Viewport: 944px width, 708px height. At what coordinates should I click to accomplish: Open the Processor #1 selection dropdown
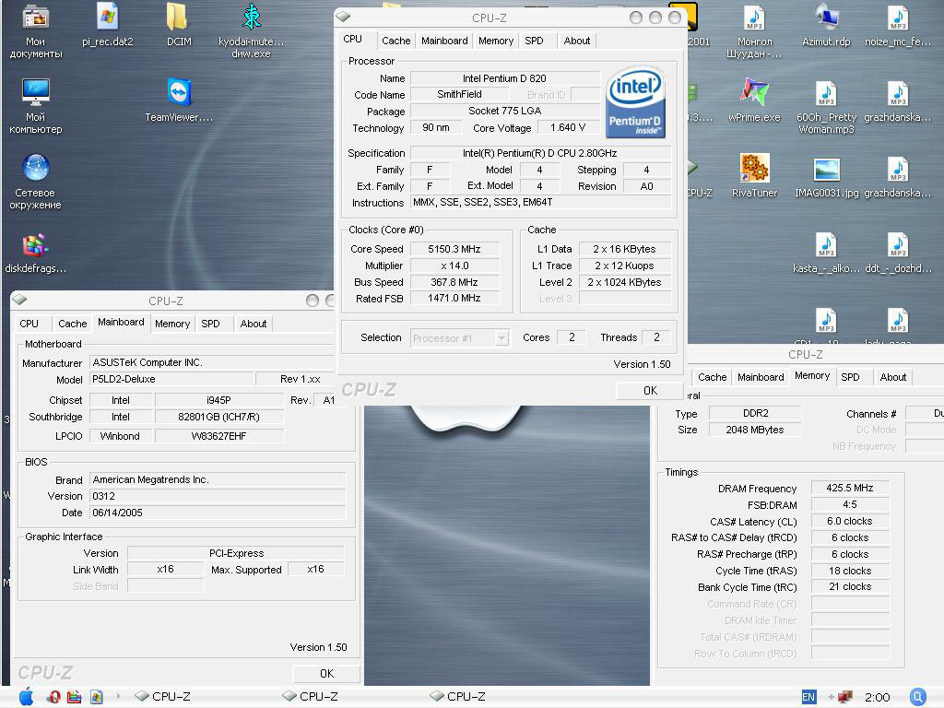coord(460,337)
